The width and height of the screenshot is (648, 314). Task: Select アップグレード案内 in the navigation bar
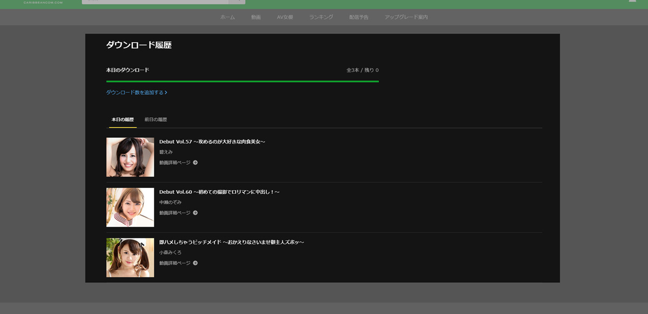point(406,17)
